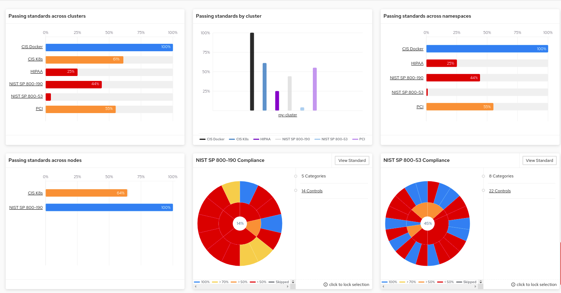This screenshot has width=561, height=293.
Task: Click right scroll arrow under NIST 800-53 legend
Action: [475, 287]
